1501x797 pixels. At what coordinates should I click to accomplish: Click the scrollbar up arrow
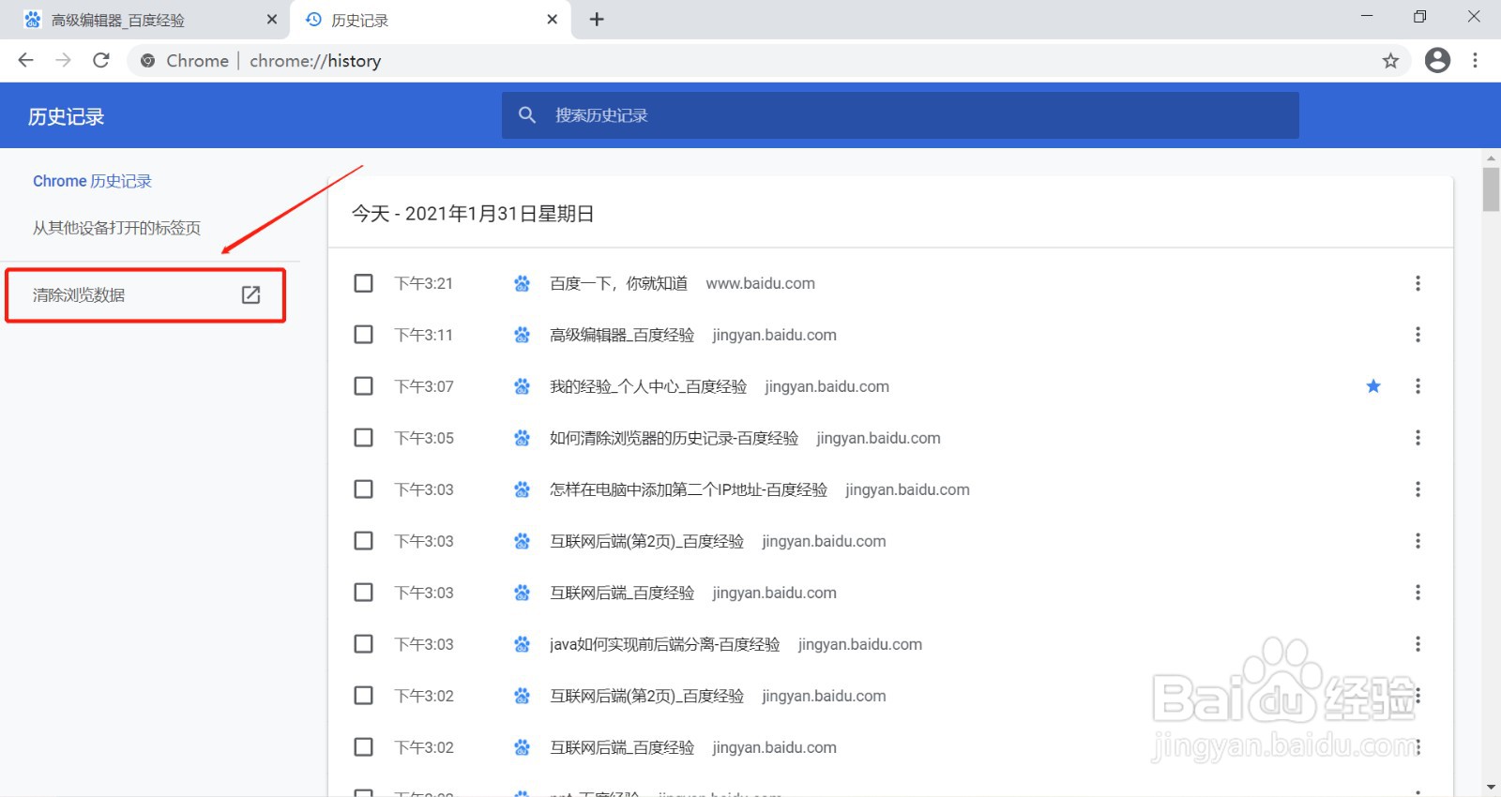click(x=1491, y=158)
